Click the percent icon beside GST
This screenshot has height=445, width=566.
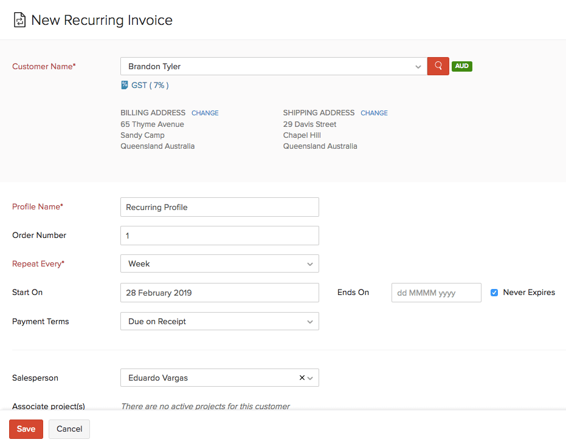coord(126,85)
